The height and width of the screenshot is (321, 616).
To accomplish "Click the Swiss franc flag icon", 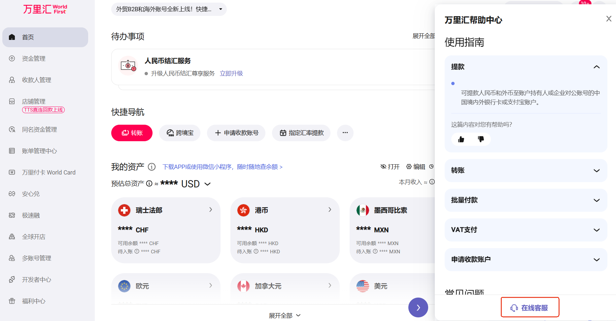I will tap(124, 210).
